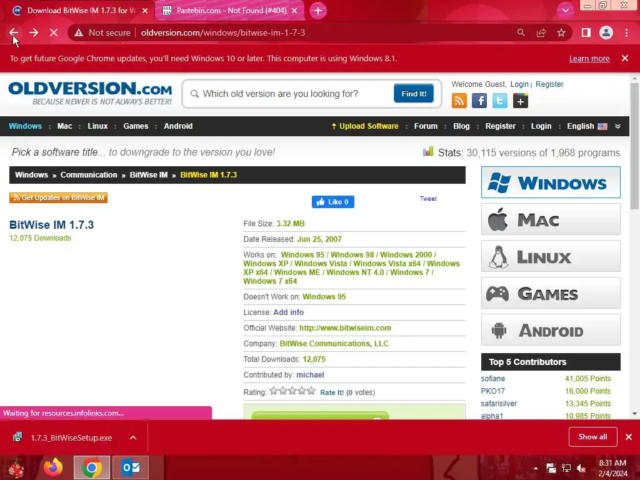This screenshot has height=480, width=640.
Task: Bookmark this page with the star icon
Action: (x=561, y=32)
